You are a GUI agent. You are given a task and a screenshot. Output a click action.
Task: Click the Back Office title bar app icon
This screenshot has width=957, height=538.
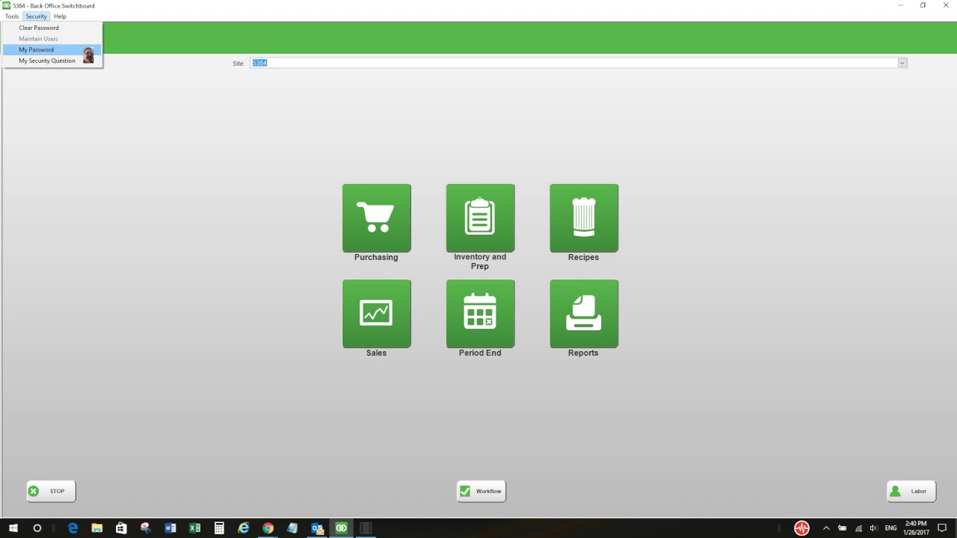pyautogui.click(x=7, y=5)
